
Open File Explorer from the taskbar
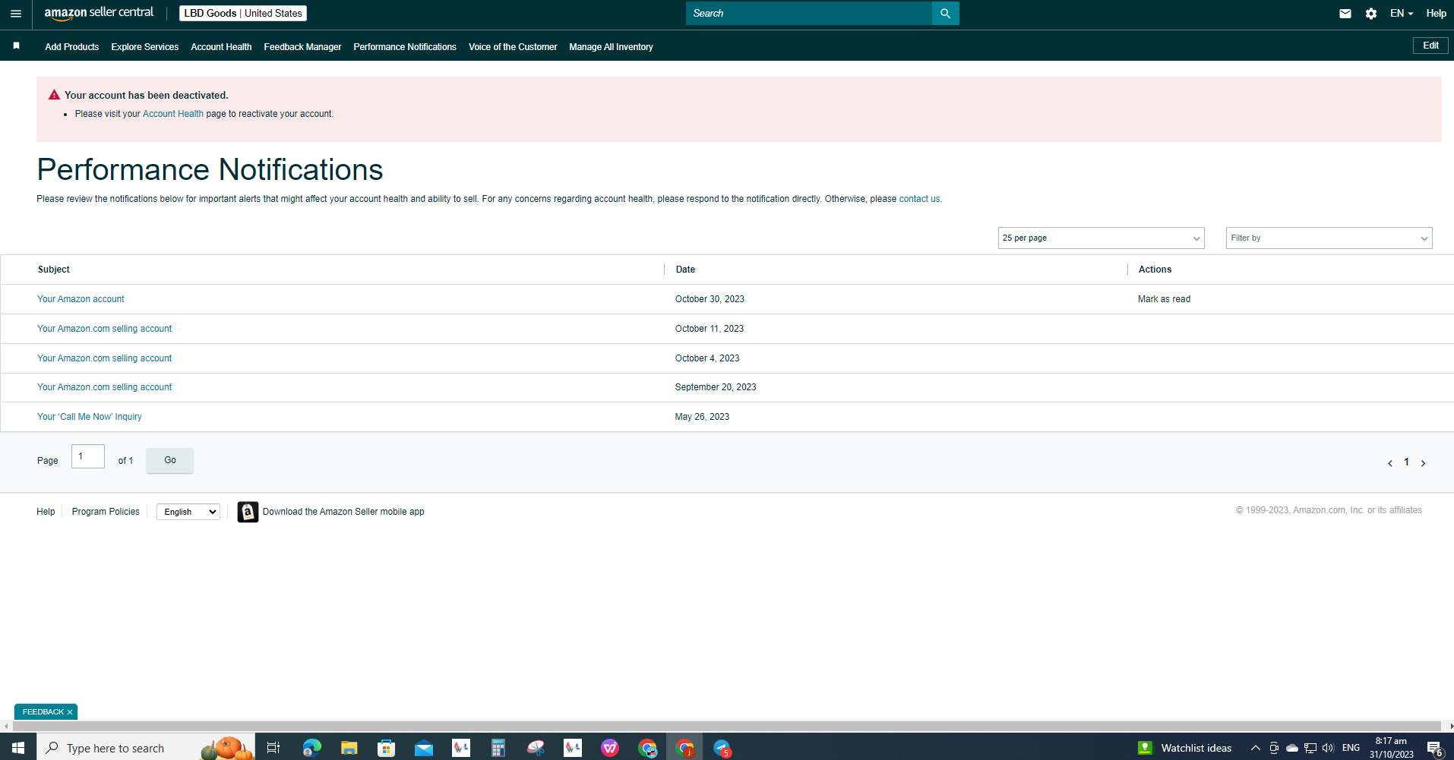[x=349, y=748]
